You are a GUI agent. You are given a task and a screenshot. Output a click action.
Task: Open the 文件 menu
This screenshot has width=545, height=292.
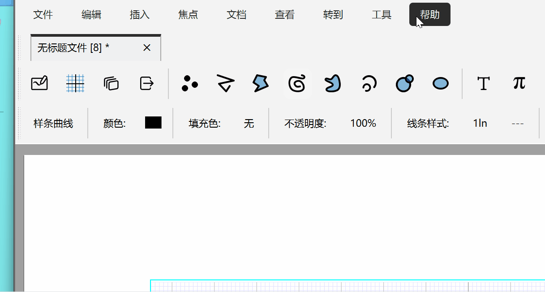point(43,15)
